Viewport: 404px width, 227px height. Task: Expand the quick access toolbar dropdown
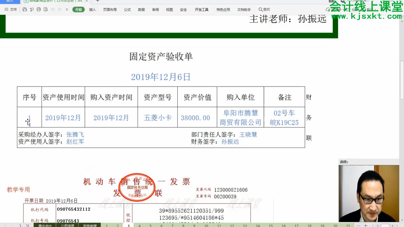coord(67,10)
